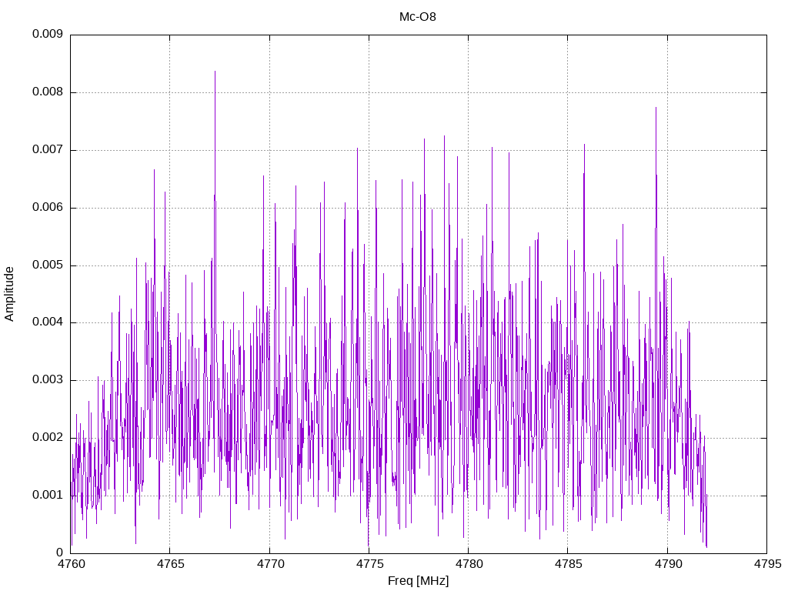Click the 0 y-axis origin label
The height and width of the screenshot is (591, 788).
(60, 553)
